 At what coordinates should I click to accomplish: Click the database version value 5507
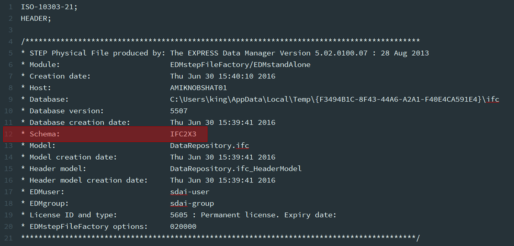click(x=179, y=111)
